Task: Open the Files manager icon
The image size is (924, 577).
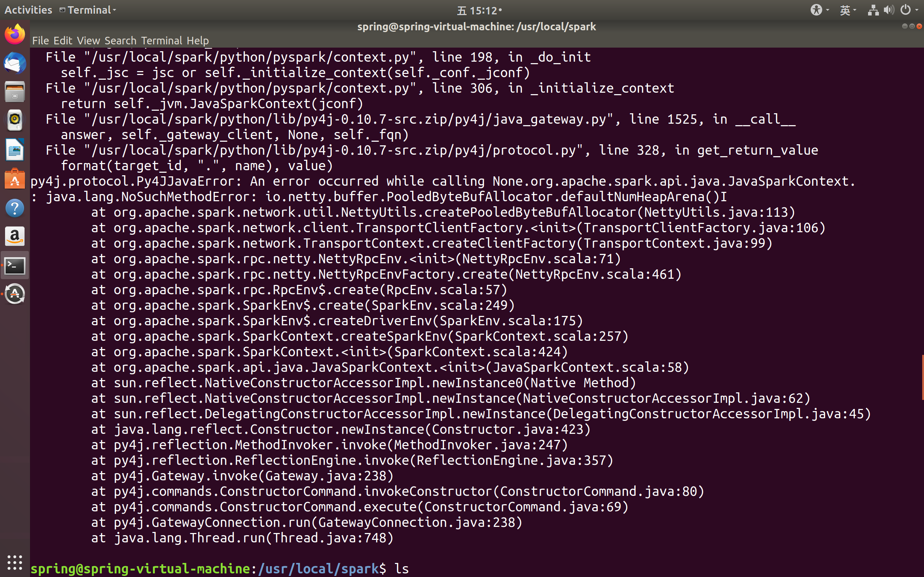Action: point(14,92)
